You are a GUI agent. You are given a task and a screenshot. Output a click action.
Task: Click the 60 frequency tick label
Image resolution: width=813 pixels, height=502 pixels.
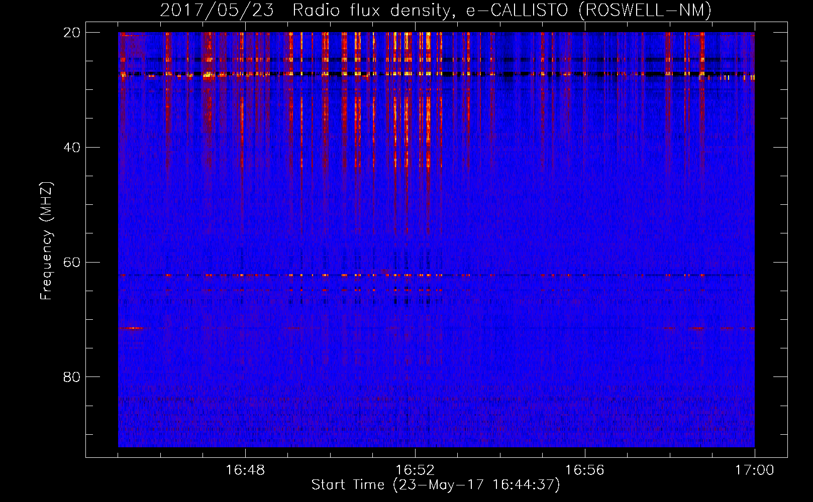(x=72, y=262)
